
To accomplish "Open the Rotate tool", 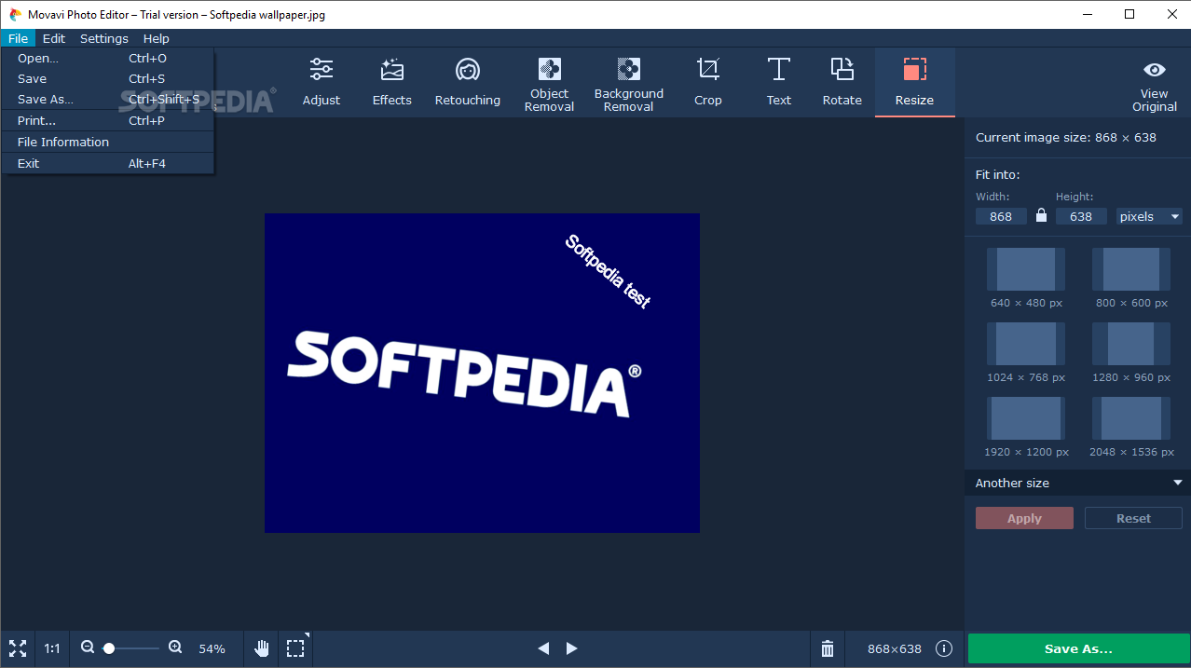I will pyautogui.click(x=842, y=82).
